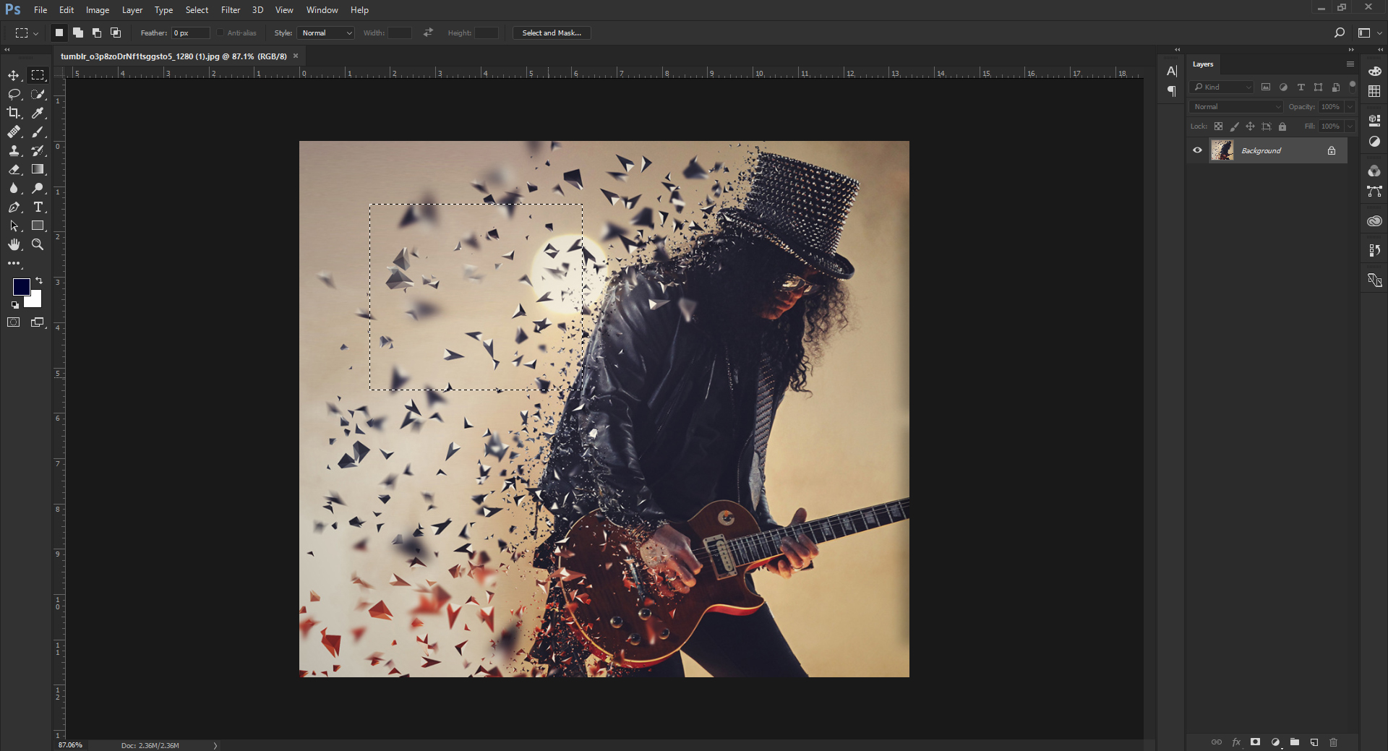Open the Style dropdown set to Normal
The height and width of the screenshot is (751, 1388).
tap(325, 33)
